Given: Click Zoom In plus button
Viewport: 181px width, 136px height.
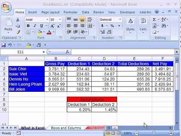Looking at the screenshot, I should point(171,133).
